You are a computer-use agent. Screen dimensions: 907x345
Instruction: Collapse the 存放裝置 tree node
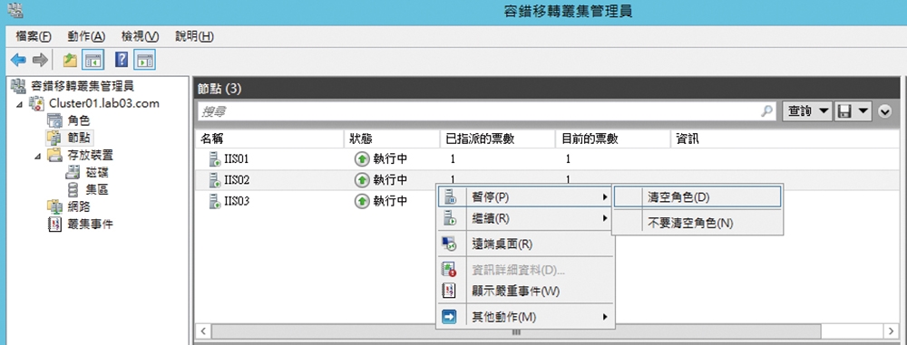click(37, 156)
